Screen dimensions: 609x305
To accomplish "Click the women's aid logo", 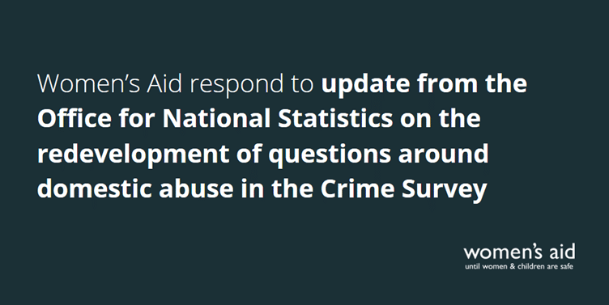I will tap(519, 256).
